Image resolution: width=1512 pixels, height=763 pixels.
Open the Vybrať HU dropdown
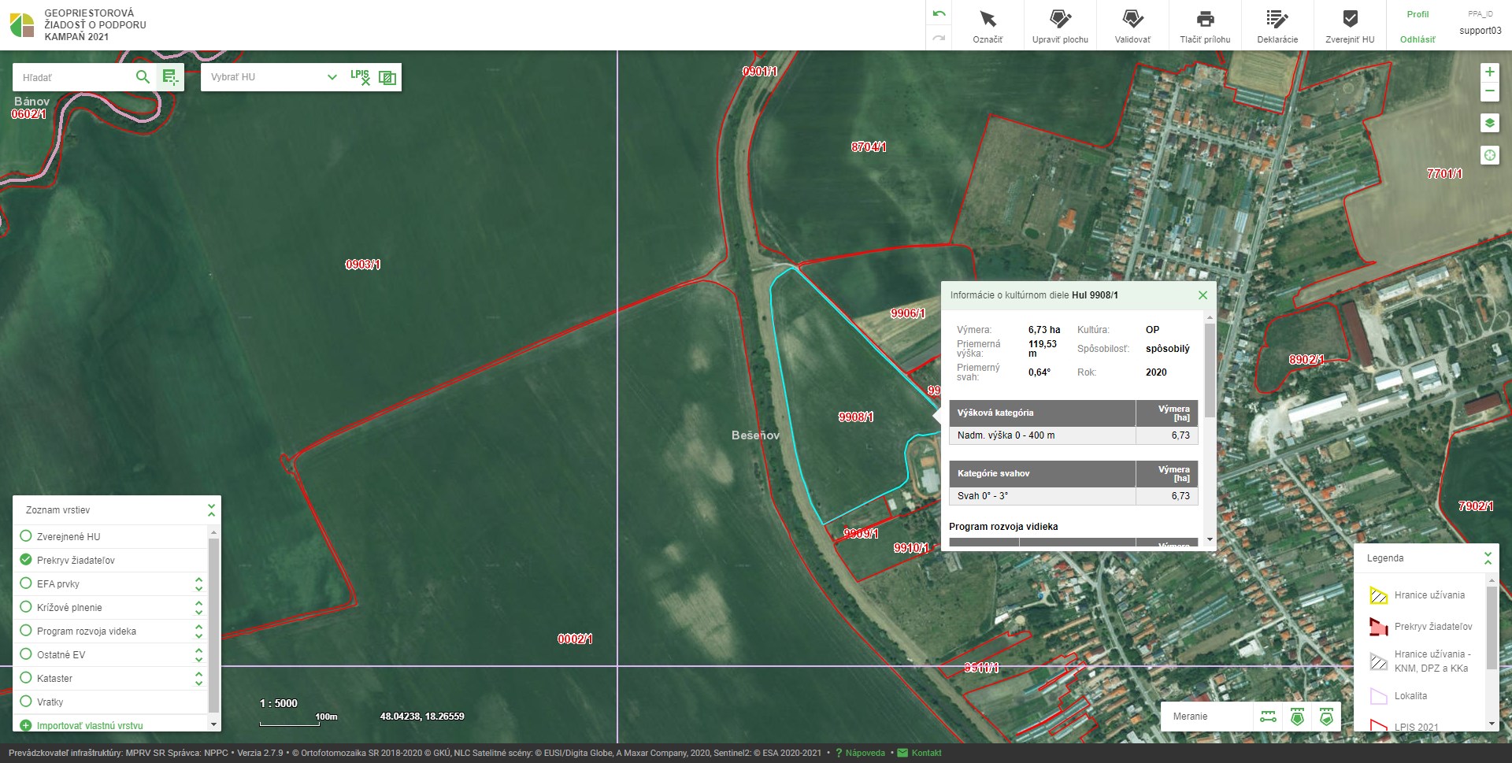[272, 77]
